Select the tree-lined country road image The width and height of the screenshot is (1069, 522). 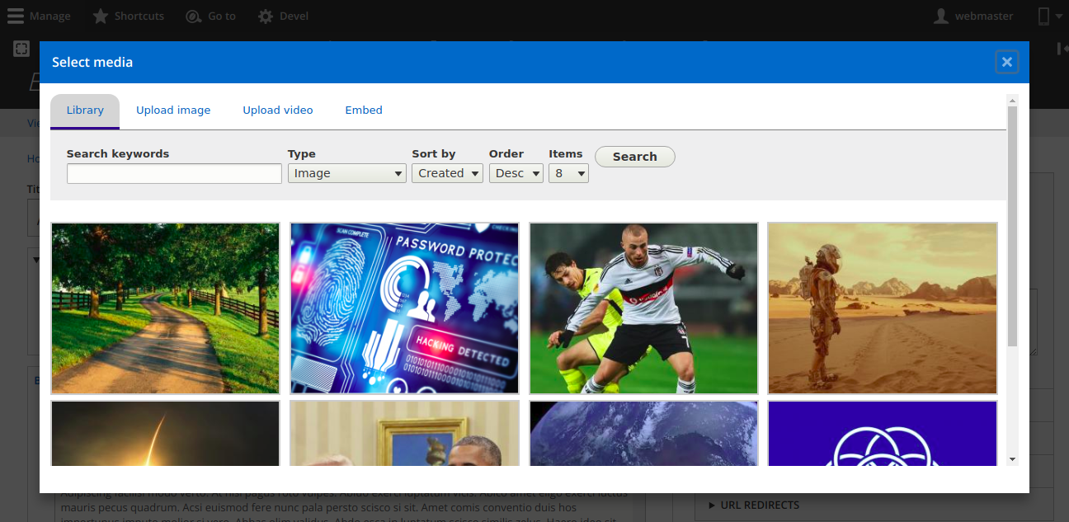(165, 308)
